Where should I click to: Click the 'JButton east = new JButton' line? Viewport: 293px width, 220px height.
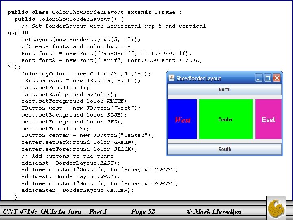click(81, 81)
